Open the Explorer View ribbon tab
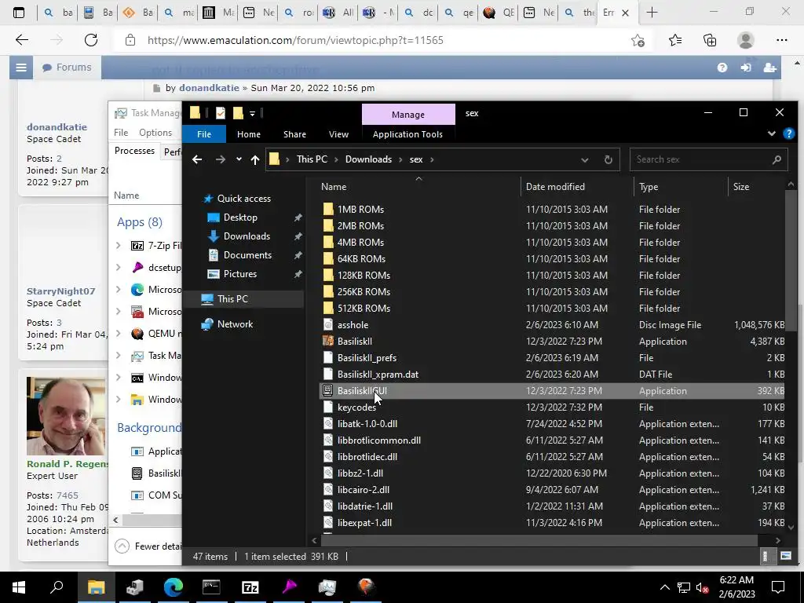804x603 pixels. click(x=338, y=133)
